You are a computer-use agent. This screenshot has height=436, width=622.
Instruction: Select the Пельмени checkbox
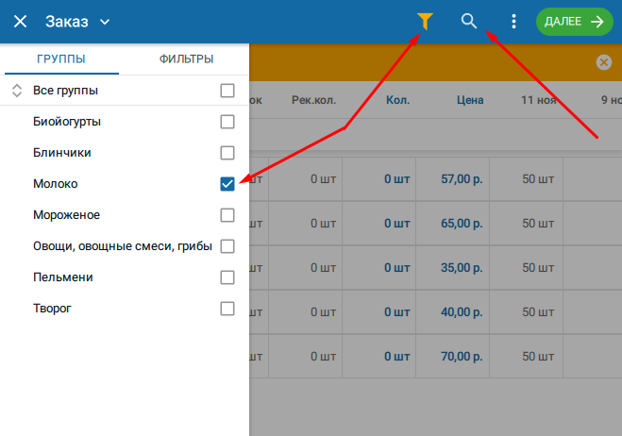coord(227,277)
